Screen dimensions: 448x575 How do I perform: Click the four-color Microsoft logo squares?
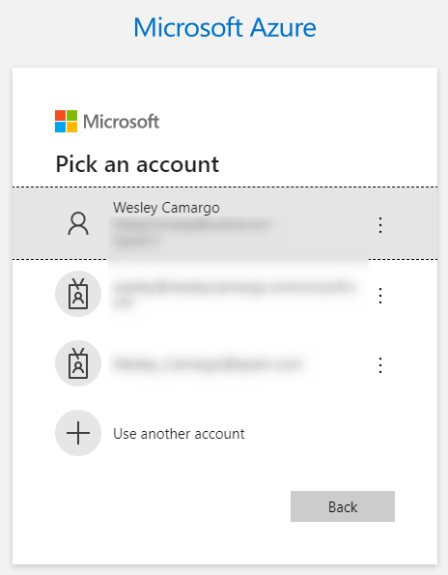[66, 122]
